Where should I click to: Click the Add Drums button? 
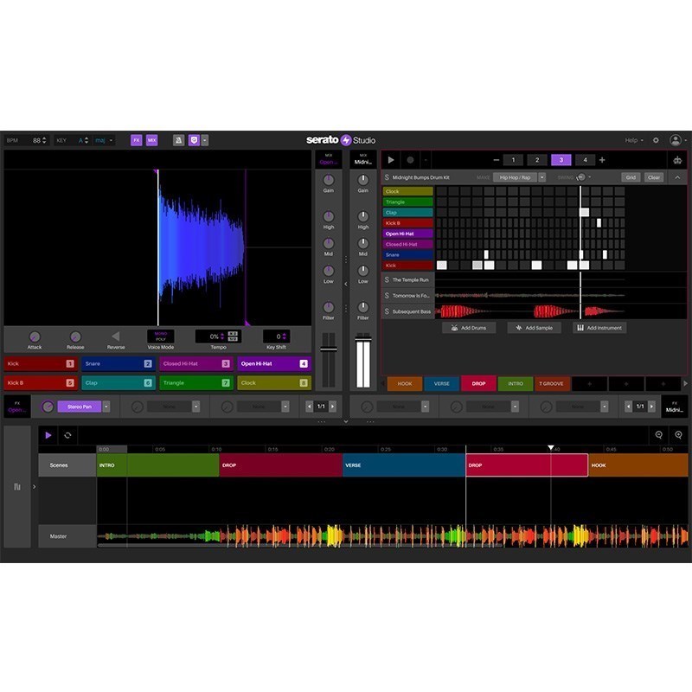point(469,328)
